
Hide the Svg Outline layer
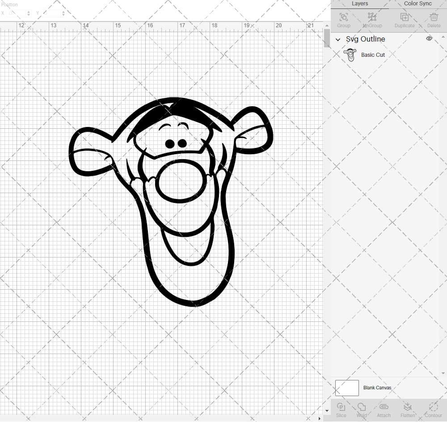[x=429, y=38]
